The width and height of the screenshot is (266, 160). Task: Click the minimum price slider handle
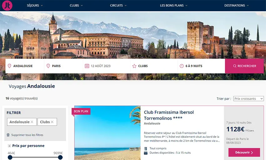[10, 157]
